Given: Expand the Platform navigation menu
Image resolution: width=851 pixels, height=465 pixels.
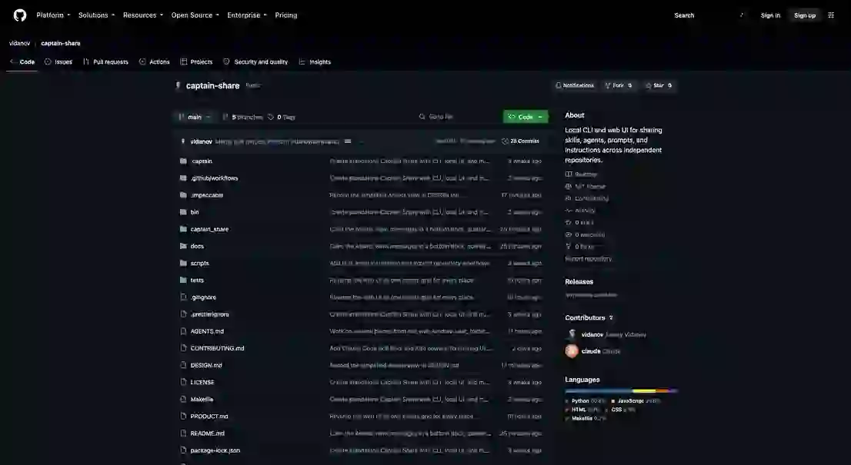Looking at the screenshot, I should 53,15.
